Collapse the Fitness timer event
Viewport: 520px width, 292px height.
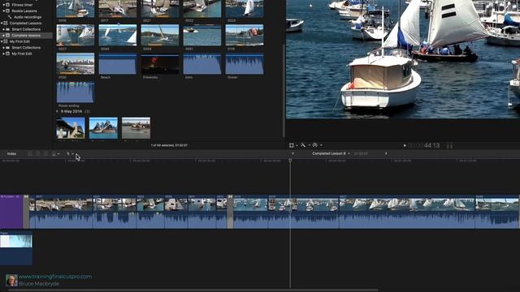pyautogui.click(x=3, y=5)
